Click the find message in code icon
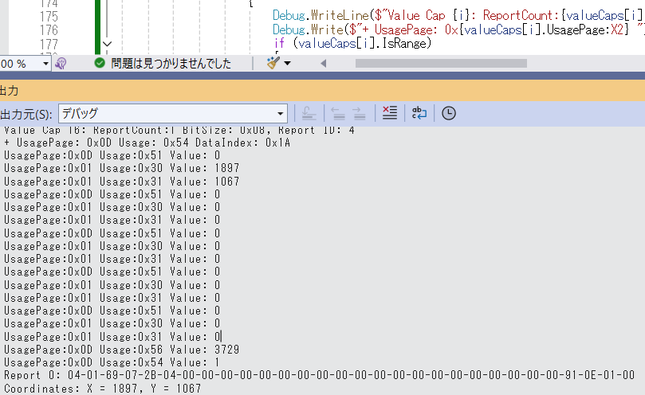Viewport: 645px width, 395px height. click(x=309, y=113)
